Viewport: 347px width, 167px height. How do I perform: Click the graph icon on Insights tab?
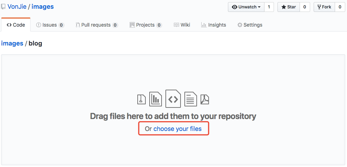(x=204, y=25)
